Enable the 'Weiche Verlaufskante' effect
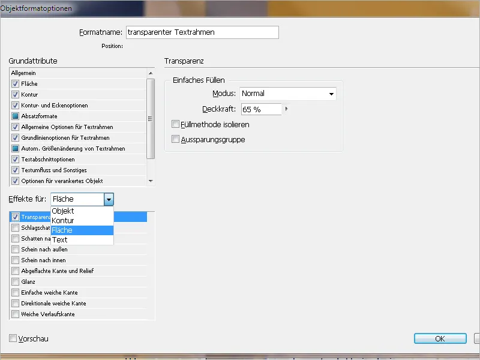 pyautogui.click(x=15, y=314)
